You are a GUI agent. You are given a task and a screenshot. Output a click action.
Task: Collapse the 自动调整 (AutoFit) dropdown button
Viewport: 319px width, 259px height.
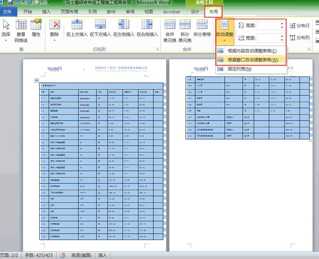(x=225, y=31)
